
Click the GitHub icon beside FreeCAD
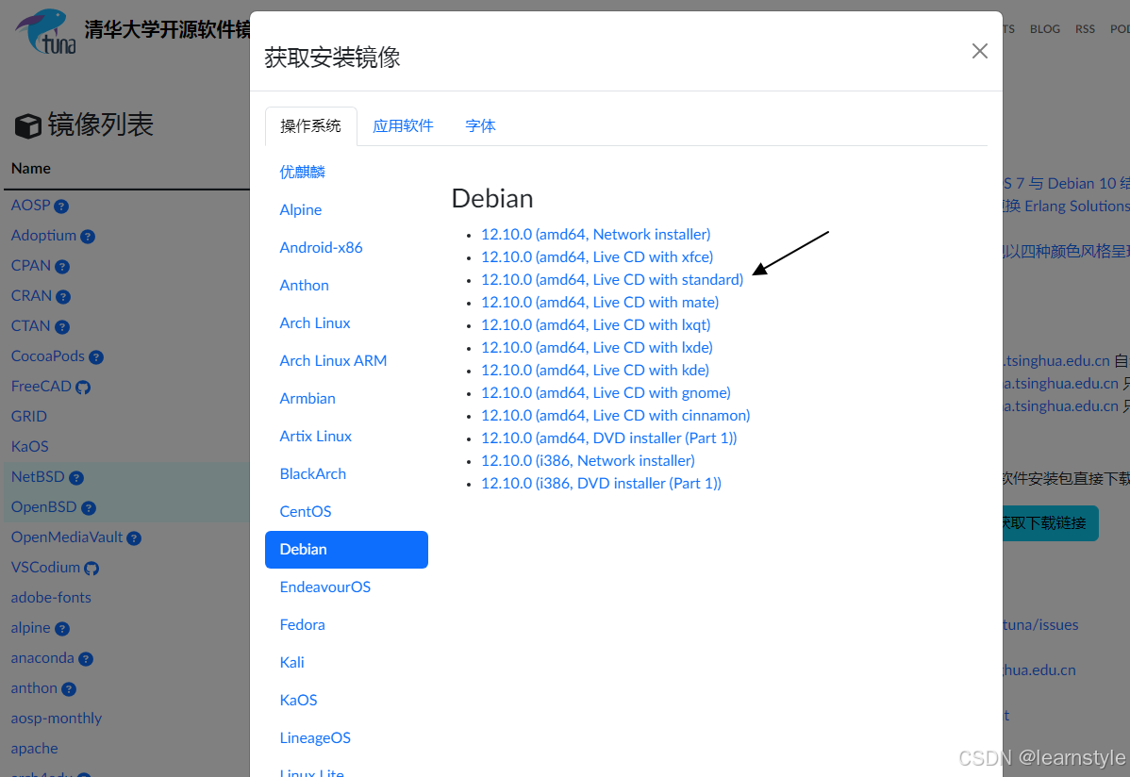(x=83, y=388)
